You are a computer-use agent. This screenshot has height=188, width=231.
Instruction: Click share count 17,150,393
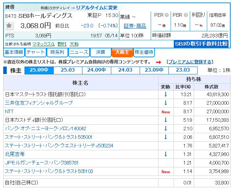217,120
